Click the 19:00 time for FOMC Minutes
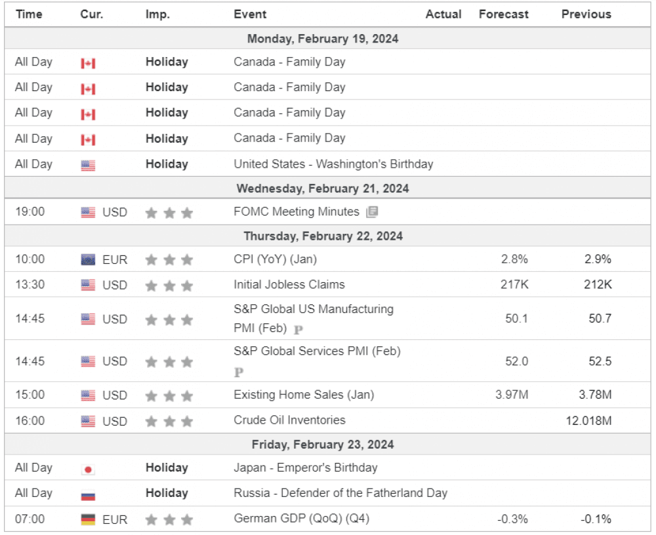656x535 pixels. [30, 212]
